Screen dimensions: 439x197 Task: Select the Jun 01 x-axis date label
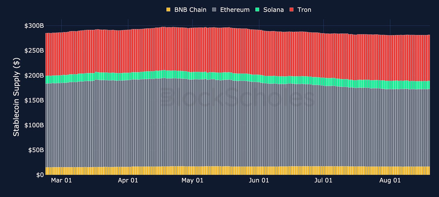(259, 181)
